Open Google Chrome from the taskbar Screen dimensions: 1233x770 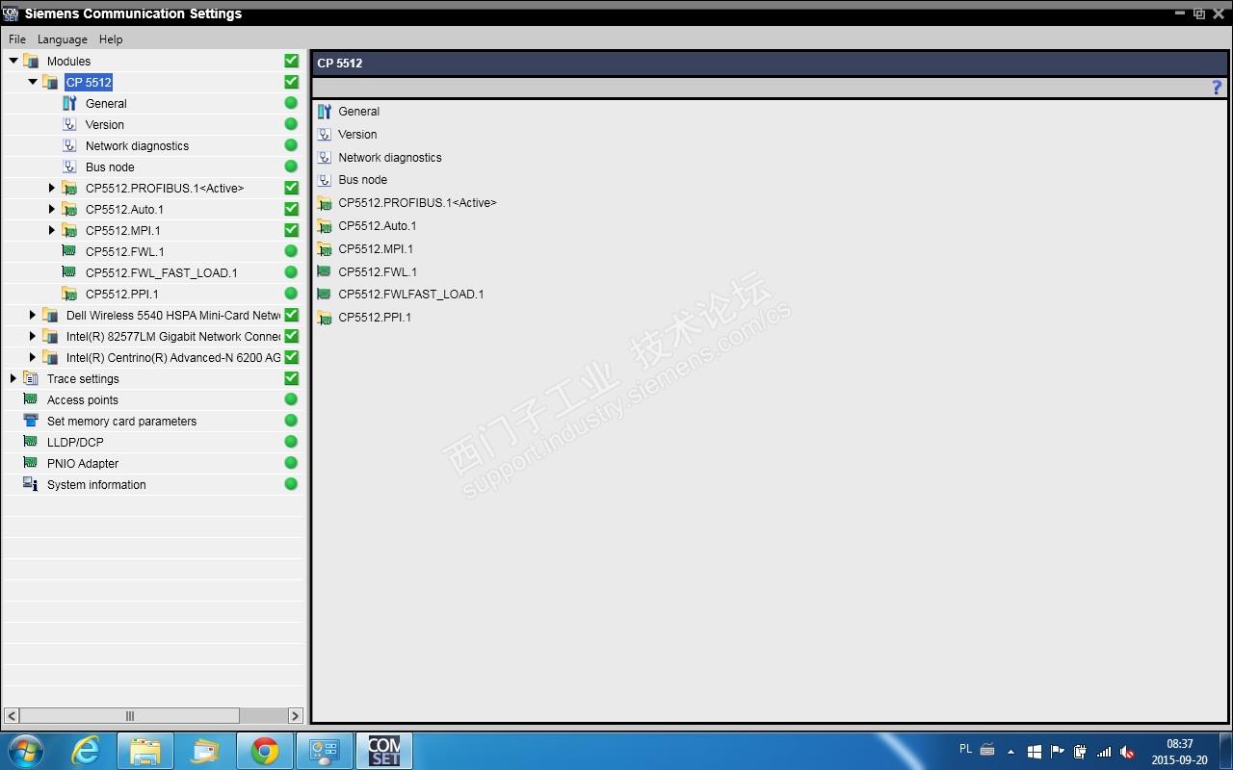click(264, 751)
